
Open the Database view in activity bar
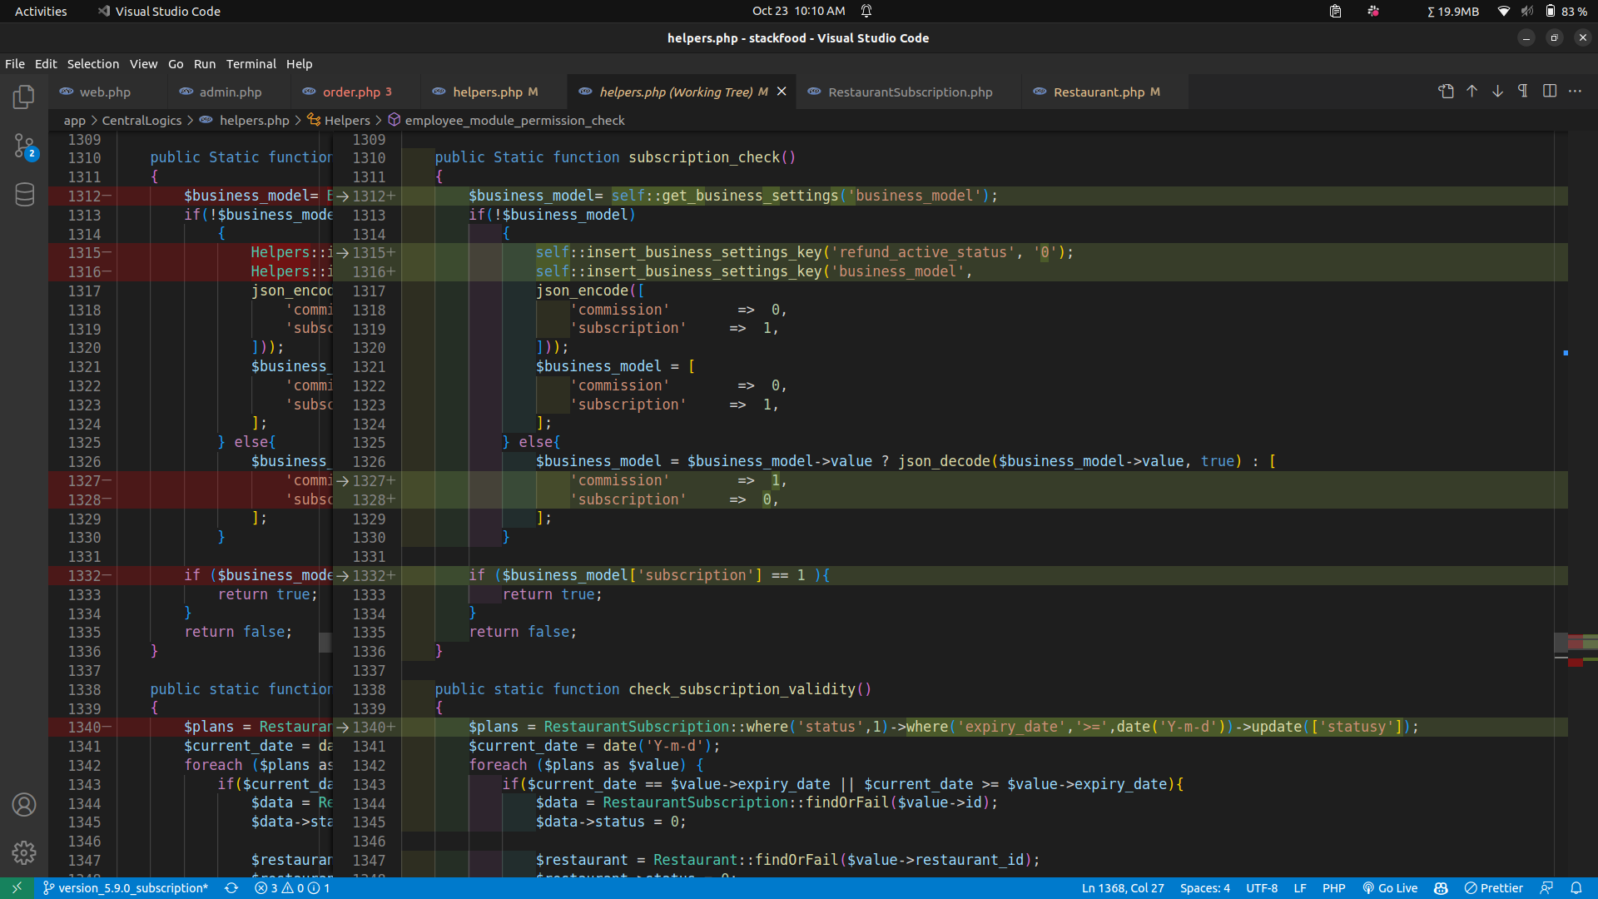[24, 195]
